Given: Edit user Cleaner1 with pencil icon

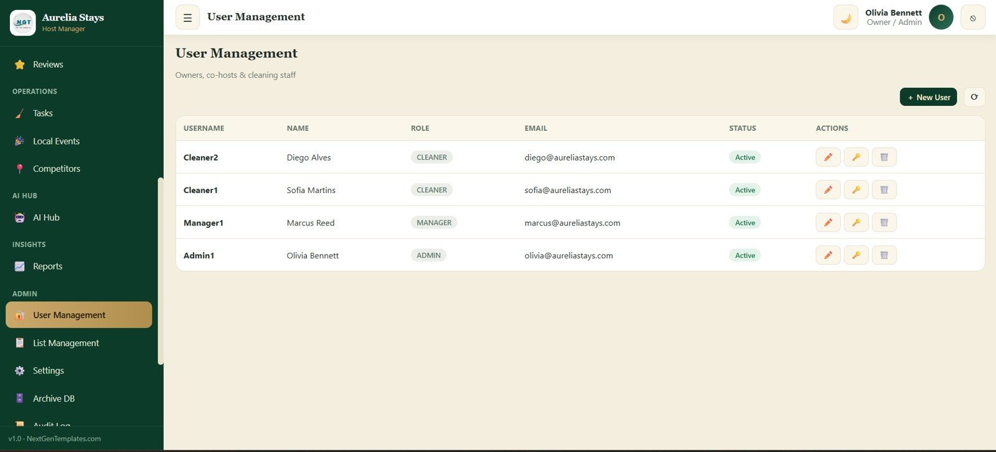Looking at the screenshot, I should coord(828,190).
